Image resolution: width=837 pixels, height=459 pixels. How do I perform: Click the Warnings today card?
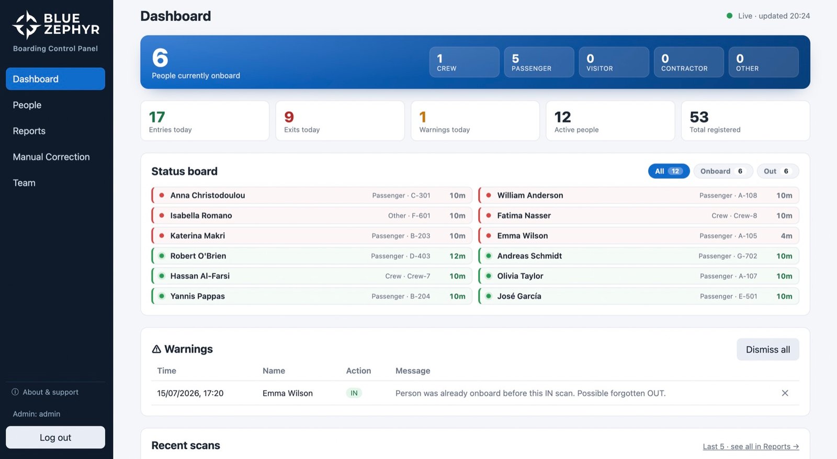click(475, 121)
